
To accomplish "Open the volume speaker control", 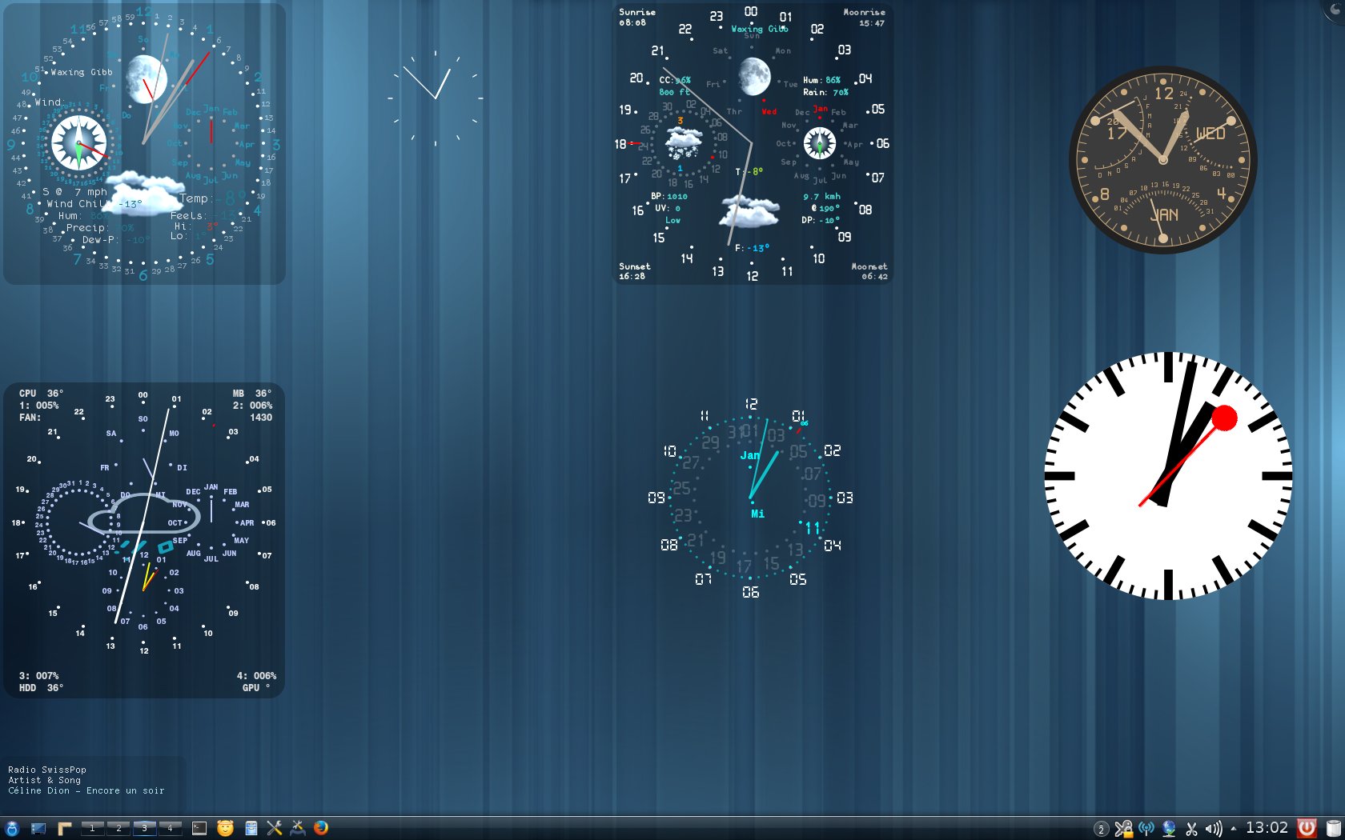I will (1214, 829).
